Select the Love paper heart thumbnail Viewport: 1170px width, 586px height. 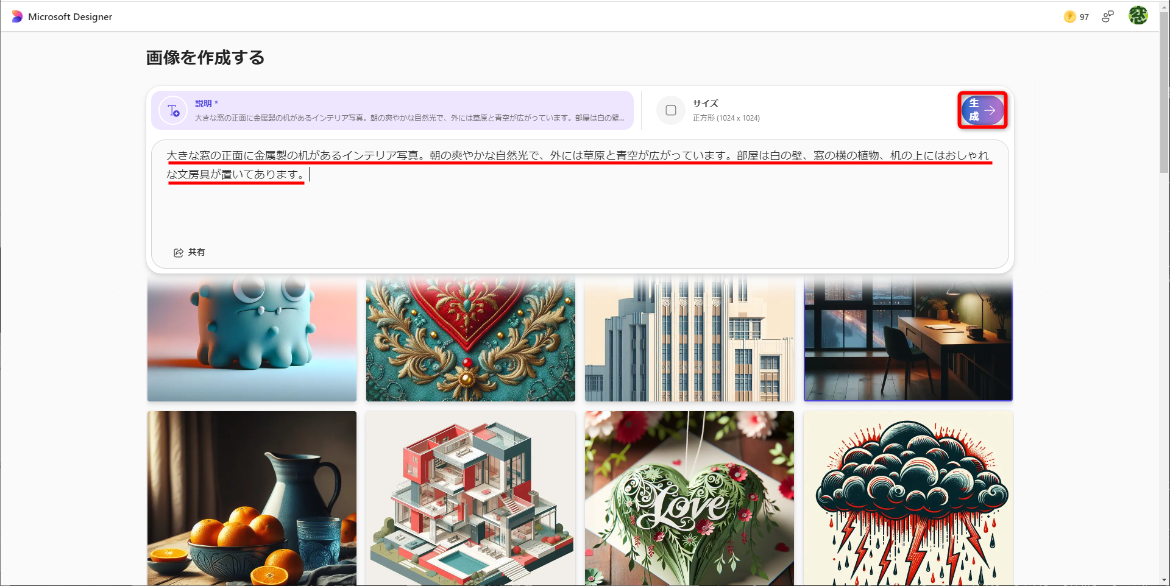pyautogui.click(x=689, y=498)
